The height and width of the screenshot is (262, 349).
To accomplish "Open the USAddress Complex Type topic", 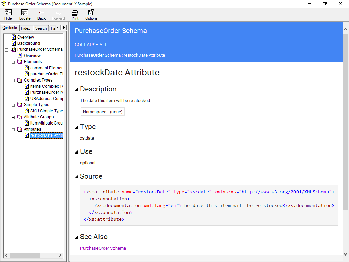I will (x=46, y=99).
